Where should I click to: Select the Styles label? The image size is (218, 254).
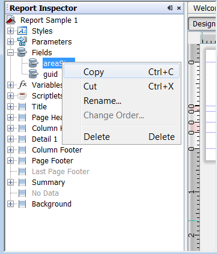point(42,31)
